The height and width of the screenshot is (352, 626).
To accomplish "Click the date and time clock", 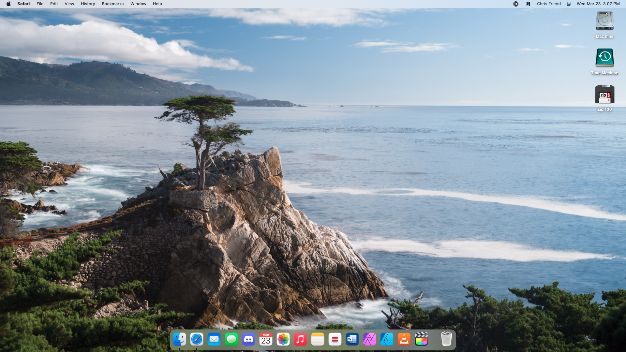I will click(x=598, y=4).
